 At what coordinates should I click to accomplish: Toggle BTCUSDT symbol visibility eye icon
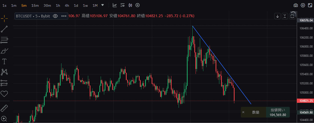55,16
